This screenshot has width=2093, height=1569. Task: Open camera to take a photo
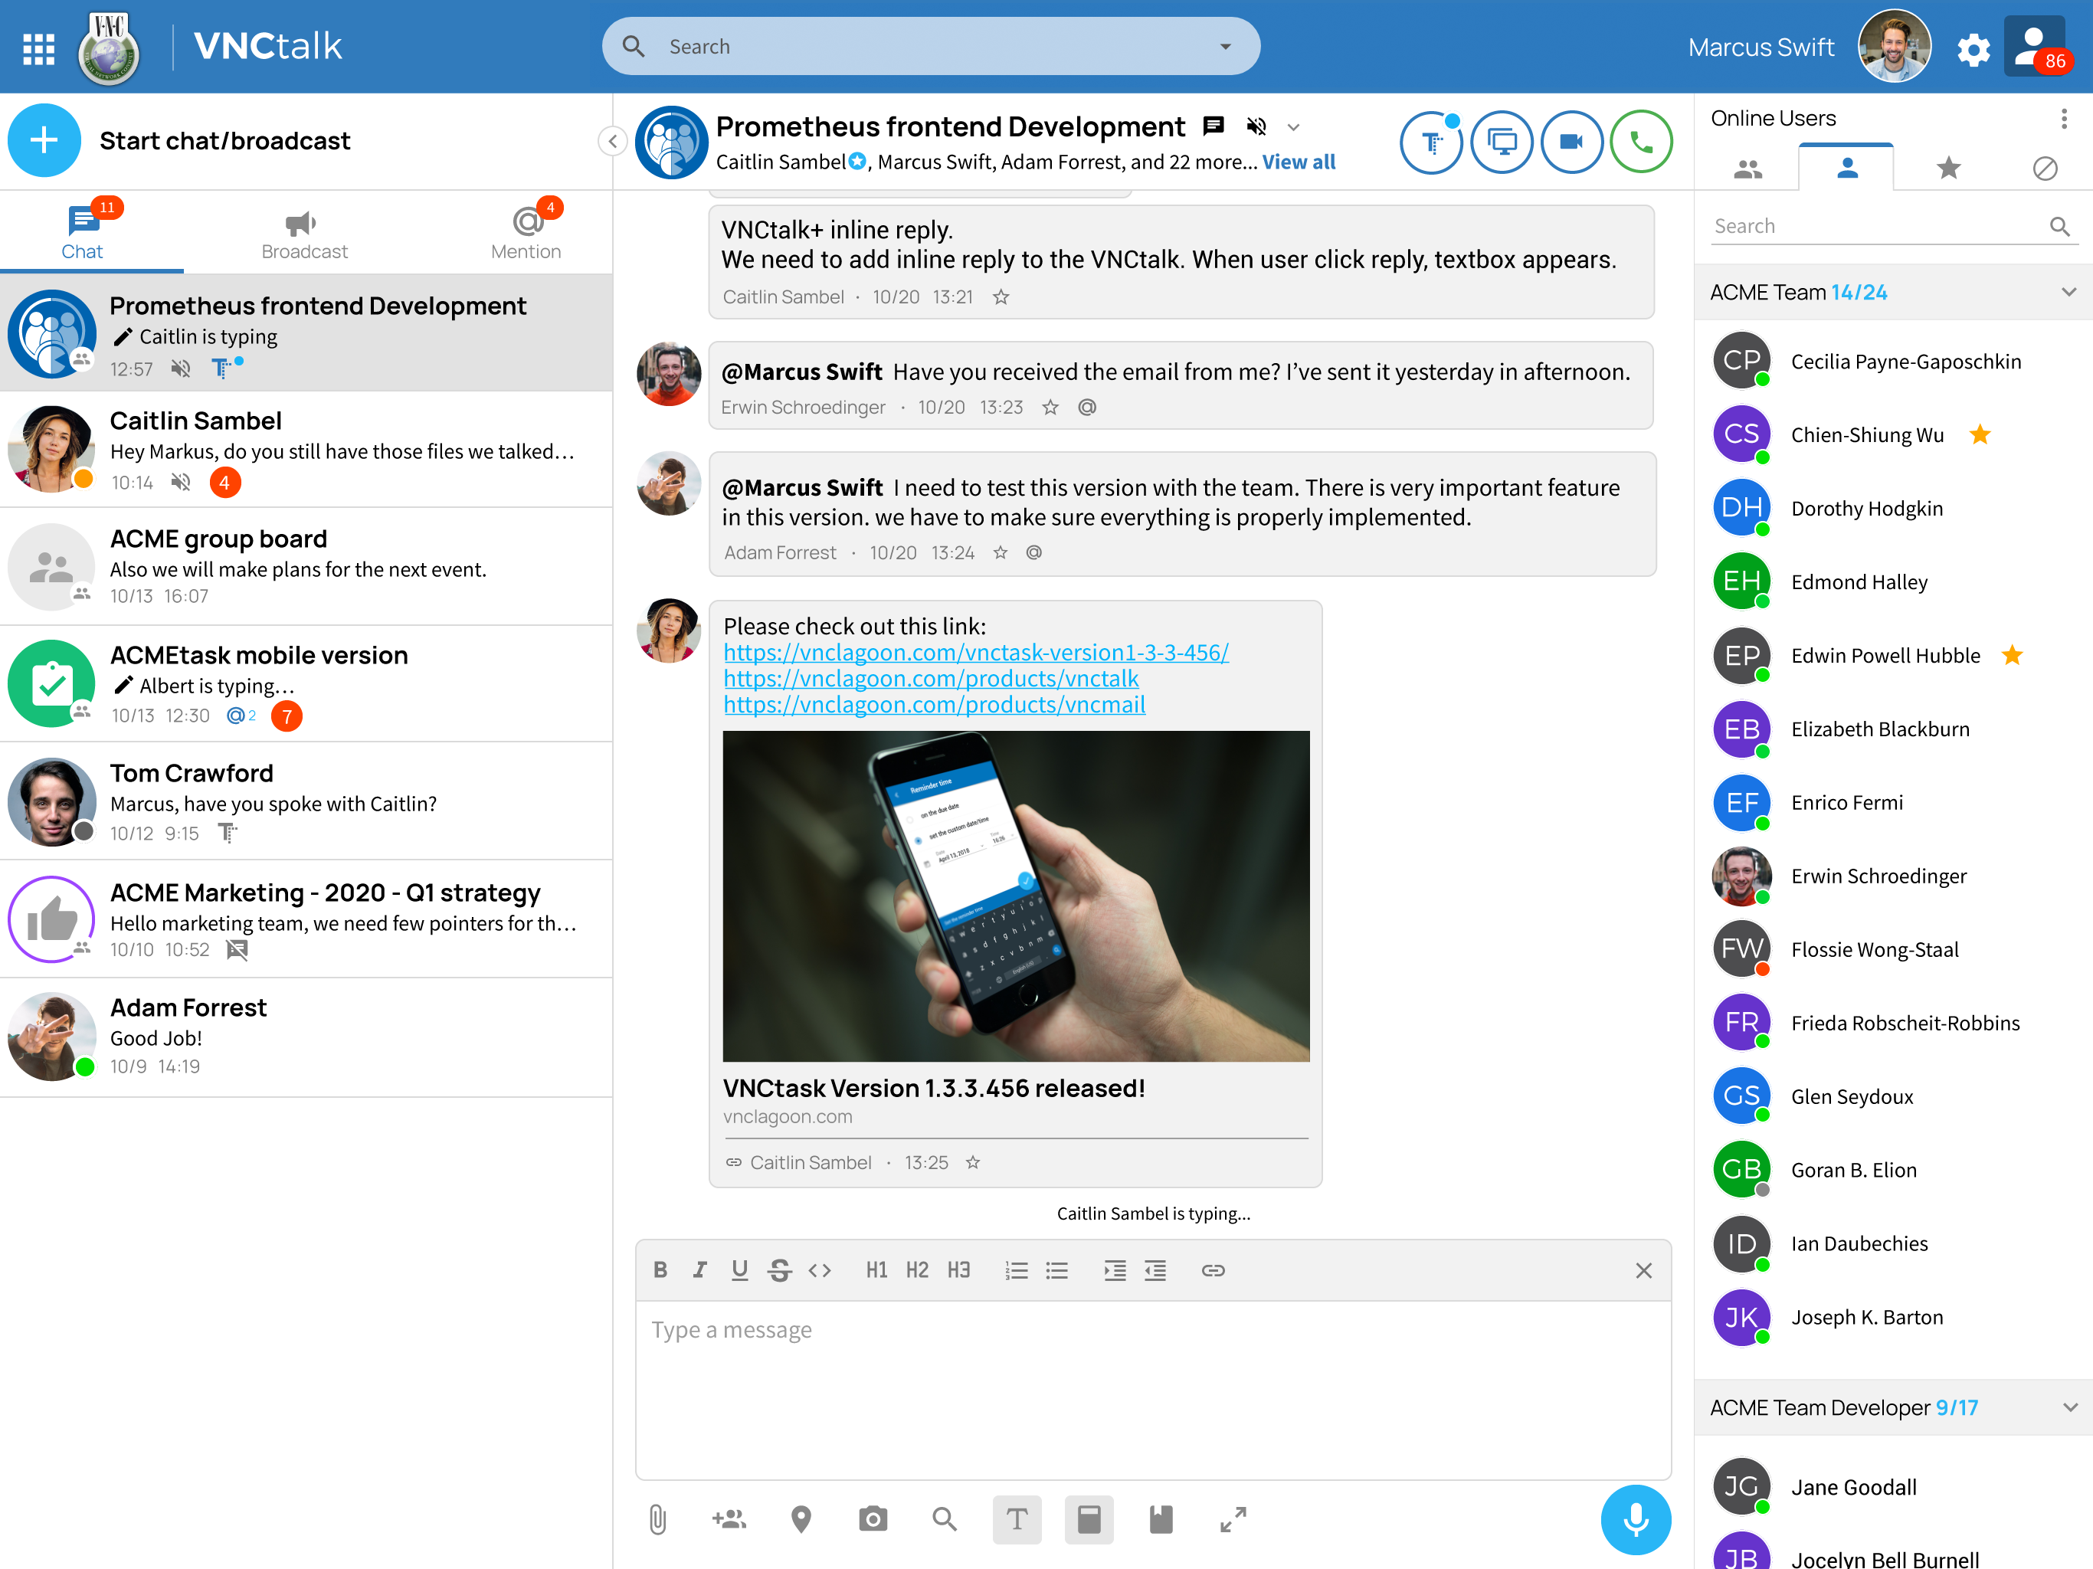pyautogui.click(x=873, y=1519)
